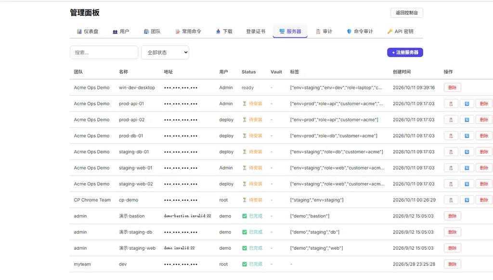This screenshot has width=493, height=280.
Task: Click the 创建时间 column header
Action: [x=402, y=72]
